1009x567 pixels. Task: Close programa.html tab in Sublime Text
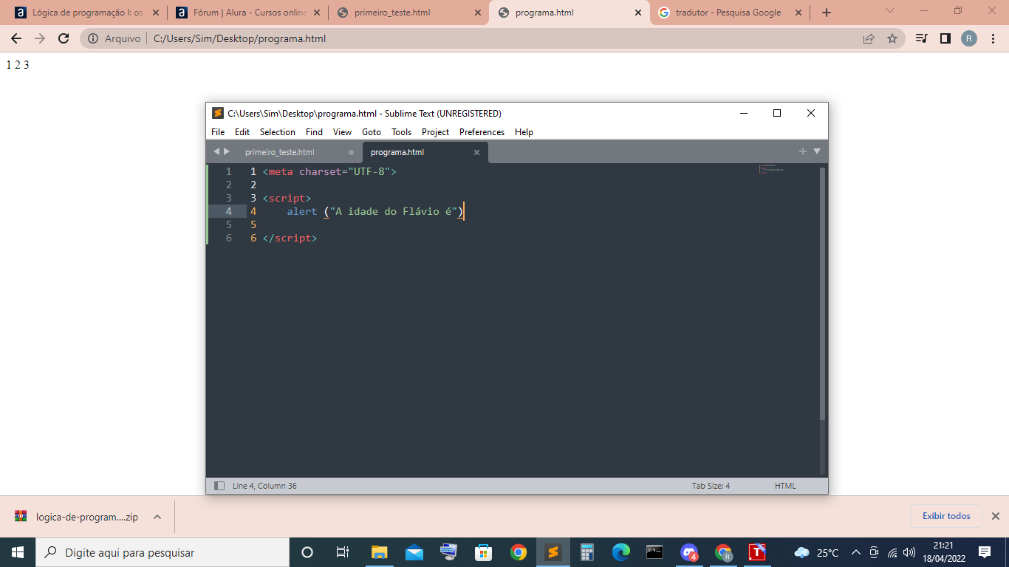click(x=476, y=152)
